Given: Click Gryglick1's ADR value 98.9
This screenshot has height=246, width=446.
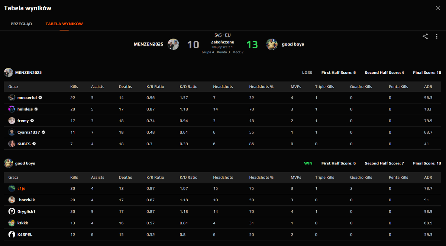Looking at the screenshot, I should (428, 211).
